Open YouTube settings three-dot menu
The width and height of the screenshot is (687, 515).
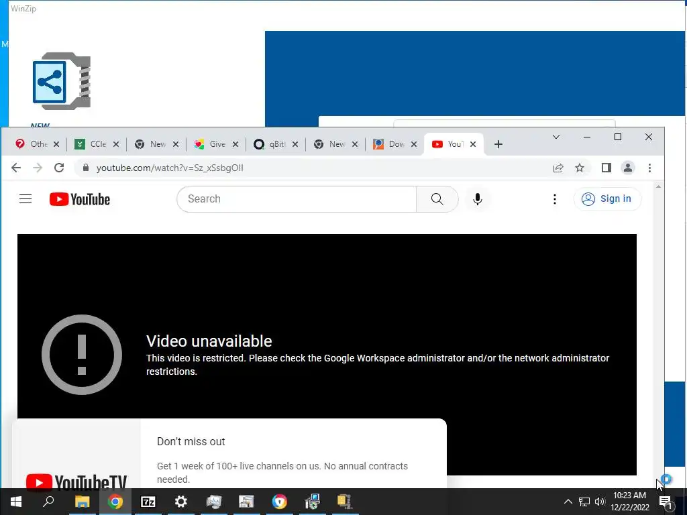pos(555,199)
